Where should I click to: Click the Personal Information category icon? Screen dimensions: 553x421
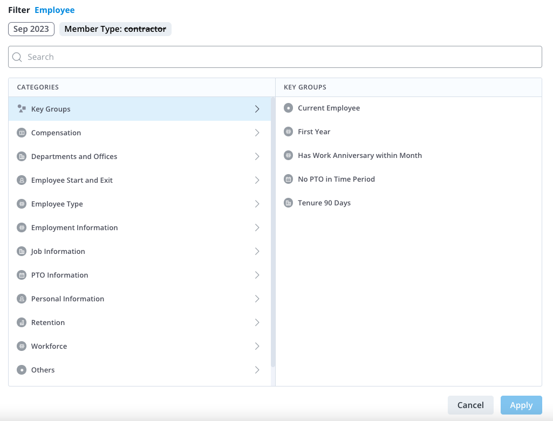[x=22, y=299]
